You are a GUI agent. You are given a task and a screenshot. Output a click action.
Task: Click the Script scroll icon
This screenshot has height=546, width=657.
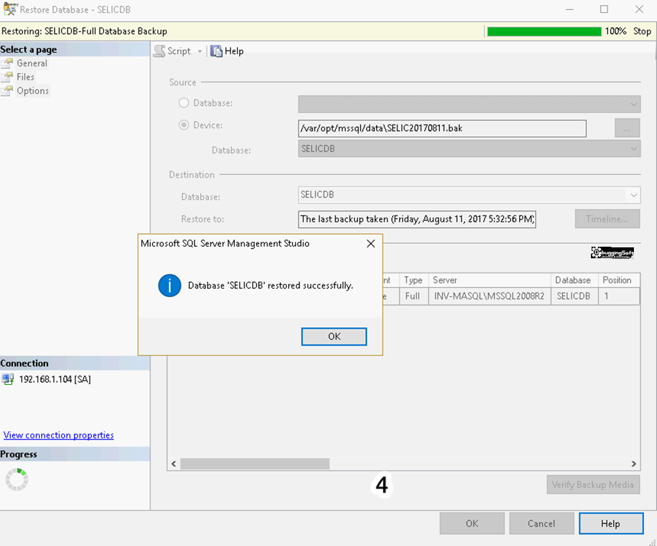[159, 51]
